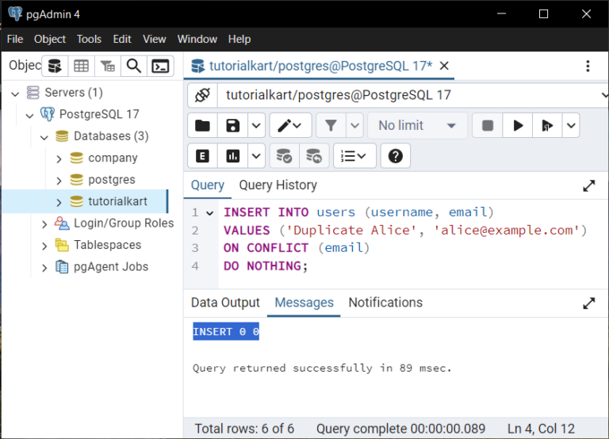Expand the pgAgent Jobs node
The image size is (609, 439).
(x=44, y=267)
